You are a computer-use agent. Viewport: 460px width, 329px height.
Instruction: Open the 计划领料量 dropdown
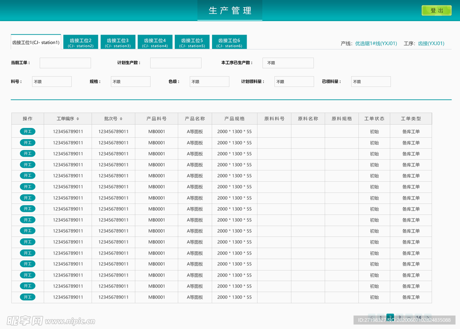coord(295,81)
